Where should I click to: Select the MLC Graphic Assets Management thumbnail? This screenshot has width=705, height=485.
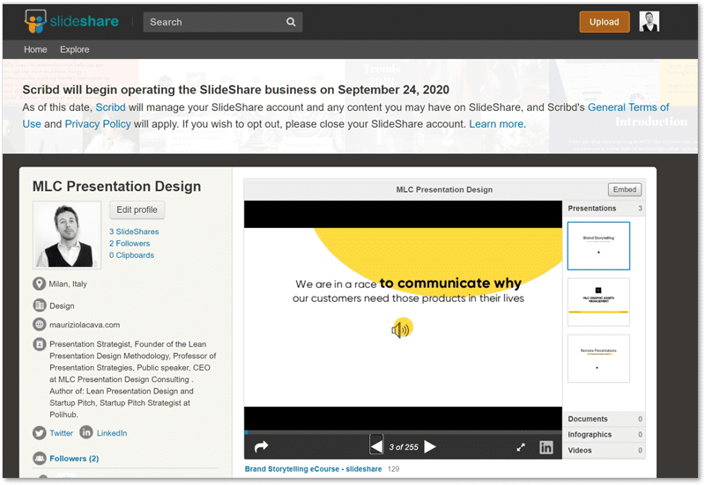click(598, 302)
